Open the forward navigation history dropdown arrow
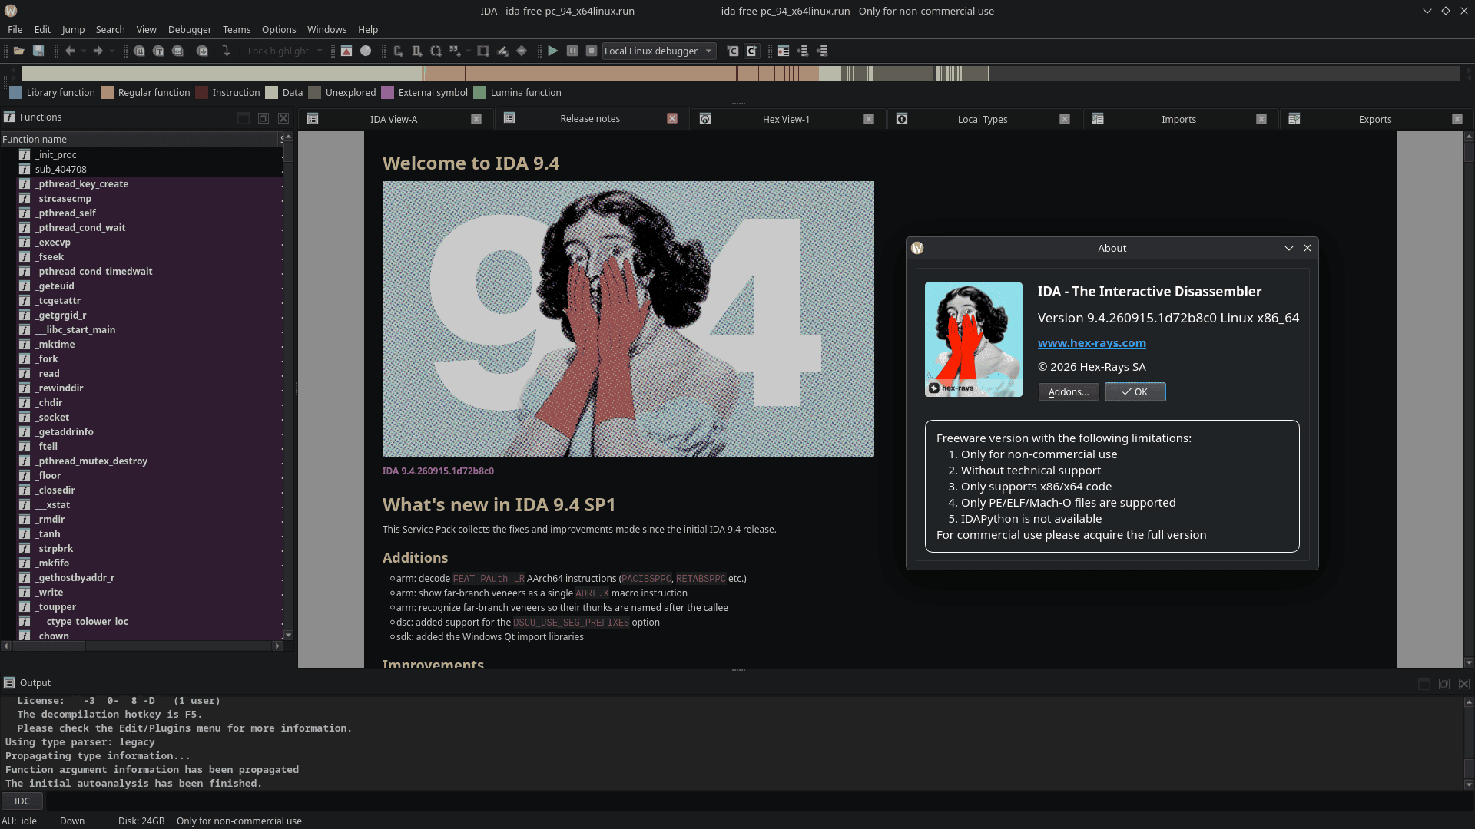Viewport: 1475px width, 829px height. point(112,51)
